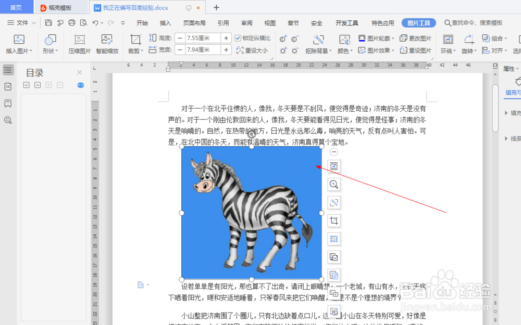Open the 文件 file menu dropdown
This screenshot has height=325, width=521.
coord(22,22)
